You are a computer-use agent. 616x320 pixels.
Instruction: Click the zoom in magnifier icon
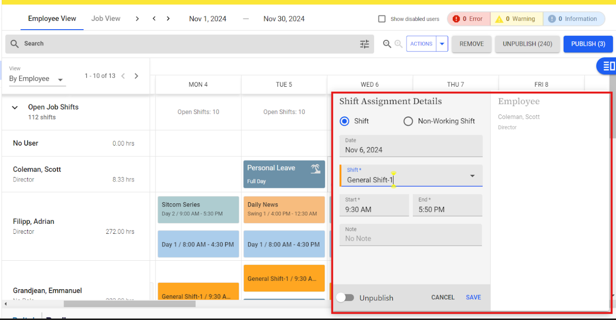coord(398,44)
